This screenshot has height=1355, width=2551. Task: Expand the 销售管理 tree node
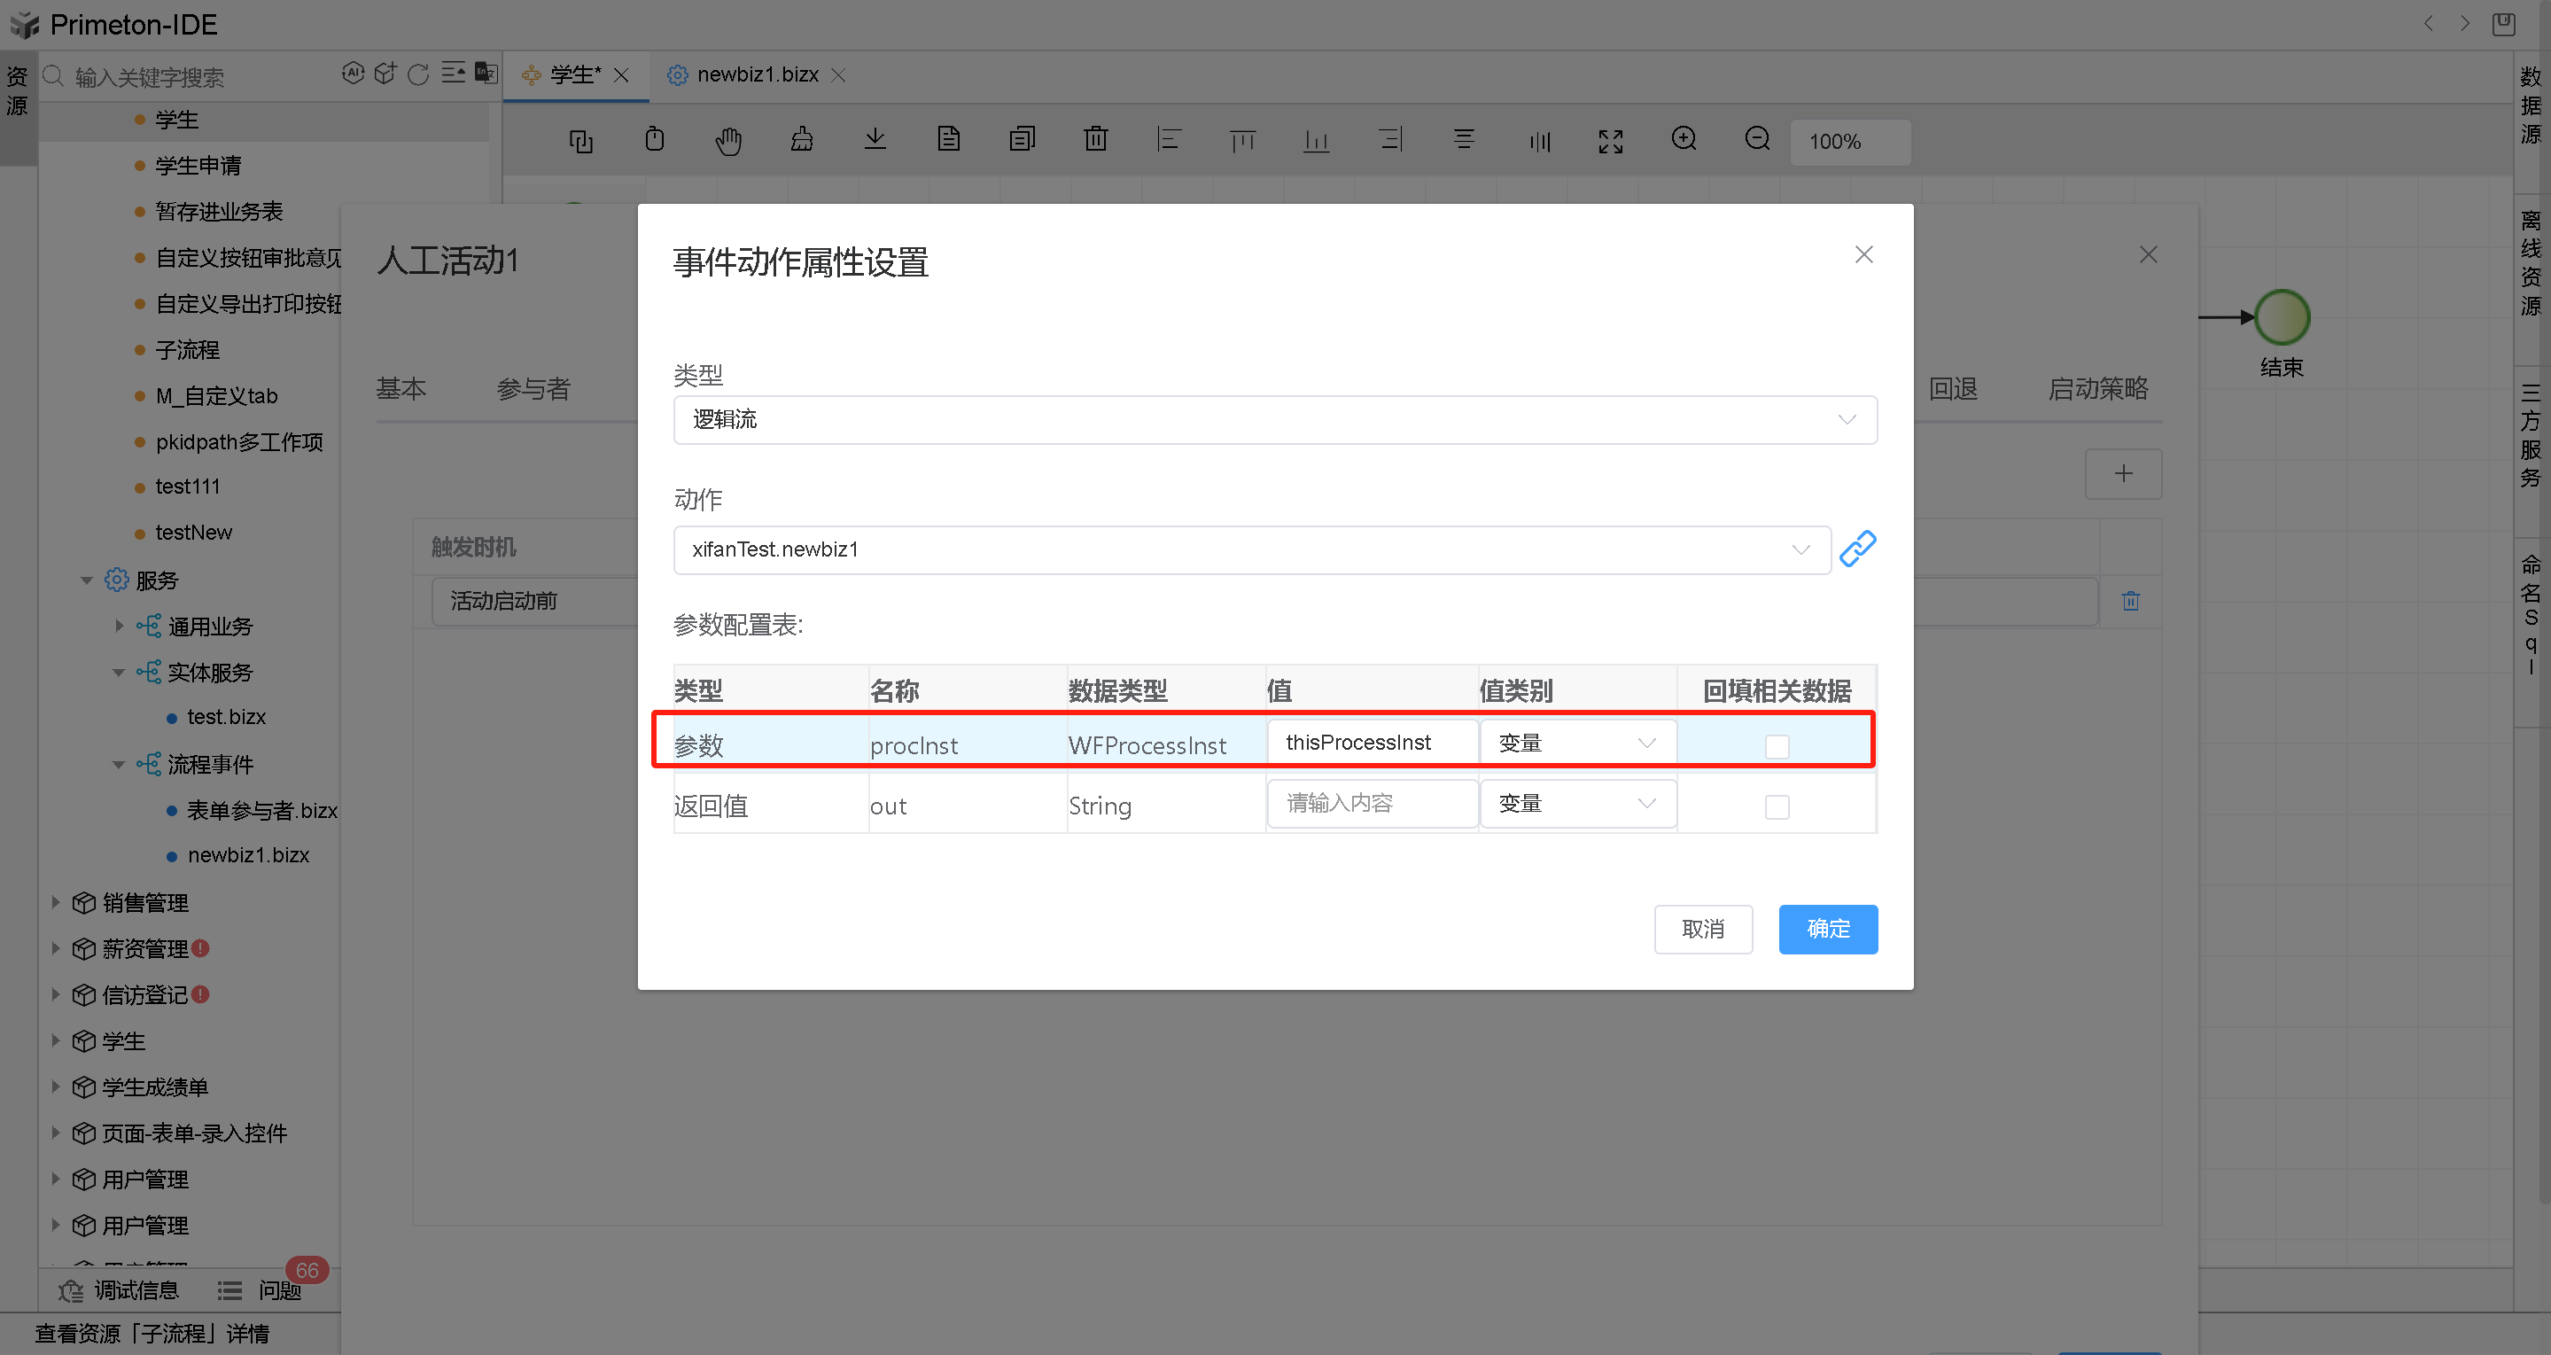[56, 902]
